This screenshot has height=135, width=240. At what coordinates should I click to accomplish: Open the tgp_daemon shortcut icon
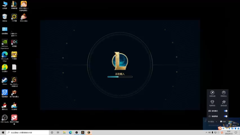(x=14, y=82)
